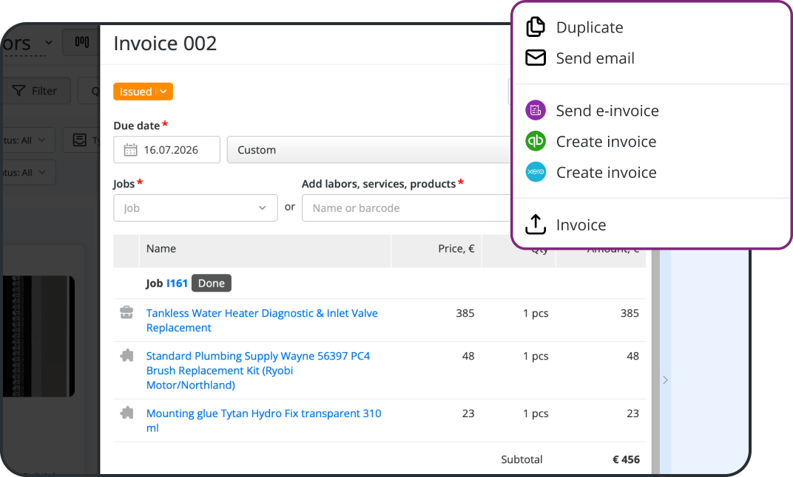Click quantity 1 pcs in Standard Plumbing row

point(536,356)
